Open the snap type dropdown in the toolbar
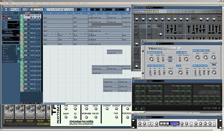The height and width of the screenshot is (131, 224). (x=95, y=9)
